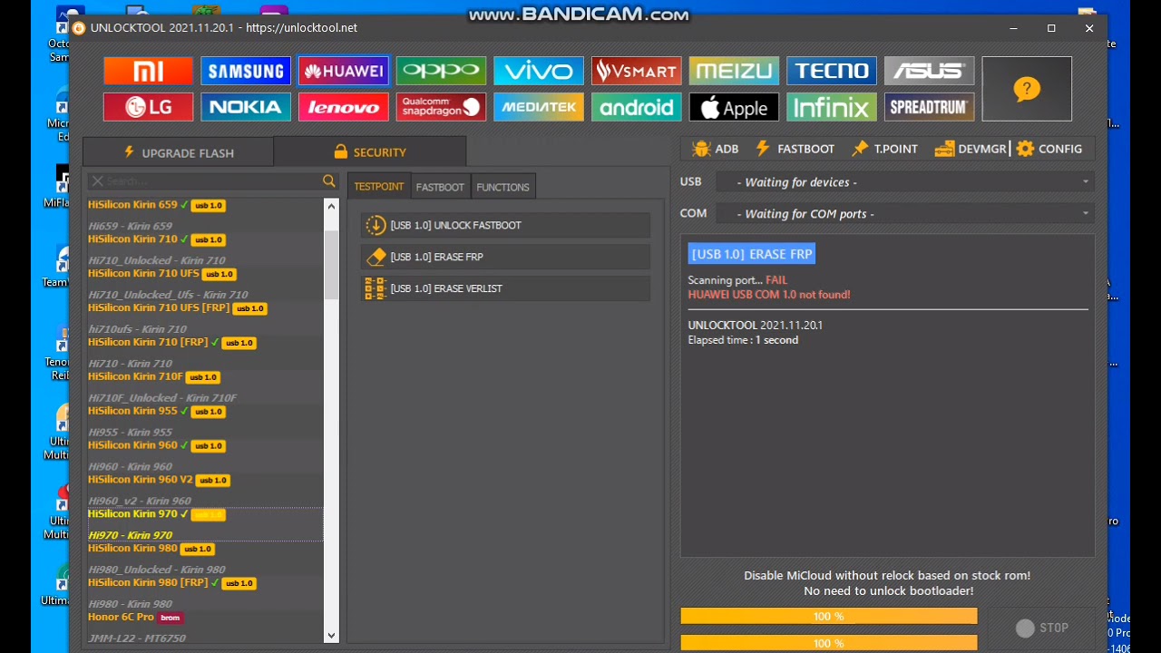The width and height of the screenshot is (1161, 653).
Task: Select JMM-L22 - MT6750 list row
Action: [137, 638]
